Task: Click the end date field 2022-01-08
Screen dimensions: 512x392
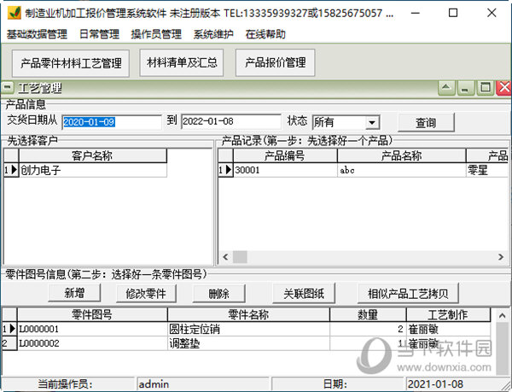Action: (x=231, y=121)
